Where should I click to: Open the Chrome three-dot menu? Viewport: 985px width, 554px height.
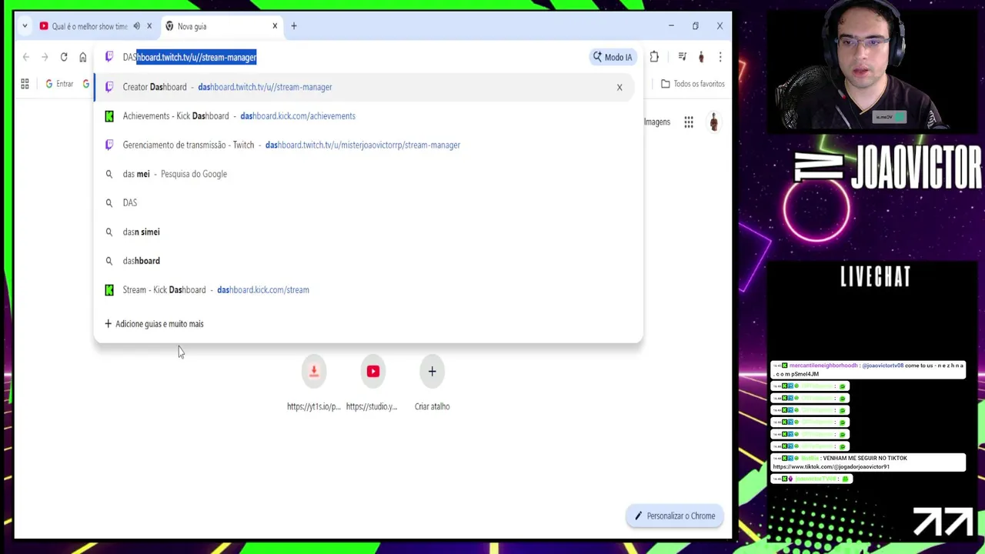[720, 57]
